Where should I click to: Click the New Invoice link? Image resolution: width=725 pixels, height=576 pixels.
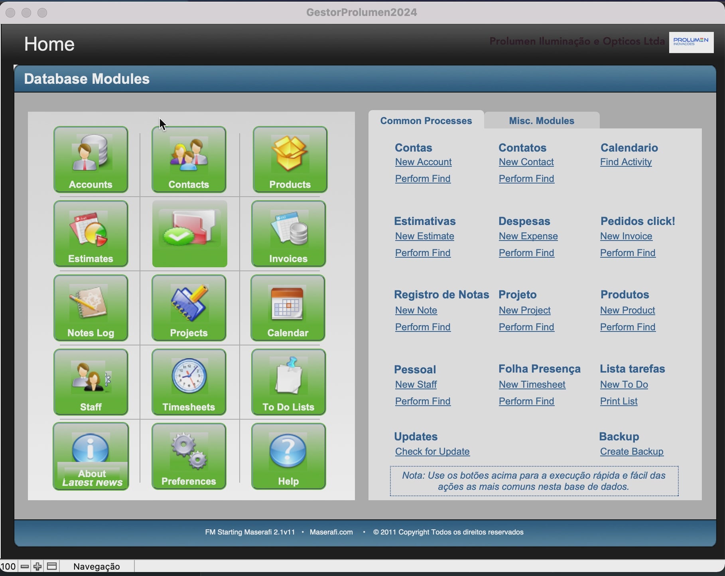pos(626,236)
